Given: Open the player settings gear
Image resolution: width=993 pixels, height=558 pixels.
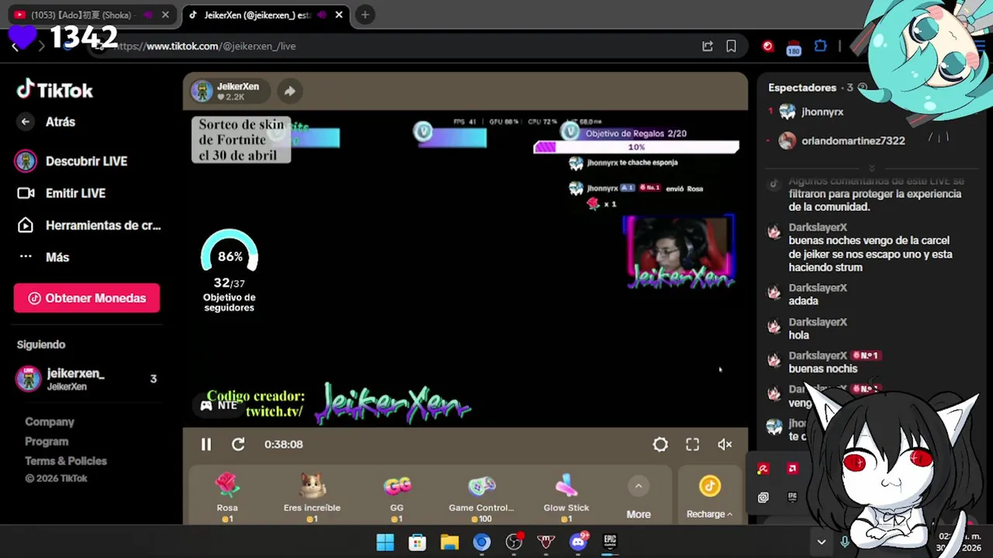Looking at the screenshot, I should click(x=660, y=444).
